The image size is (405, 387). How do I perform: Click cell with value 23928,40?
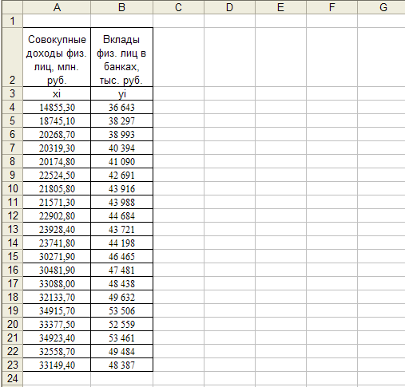point(57,229)
